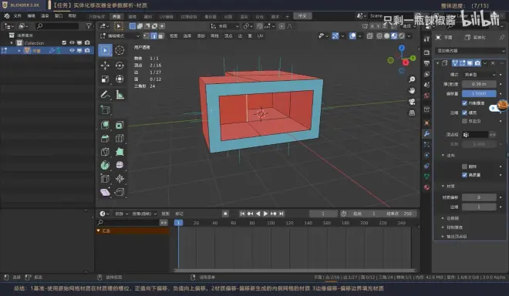Select the Loop Cut tool
The image size is (509, 296).
point(120,138)
